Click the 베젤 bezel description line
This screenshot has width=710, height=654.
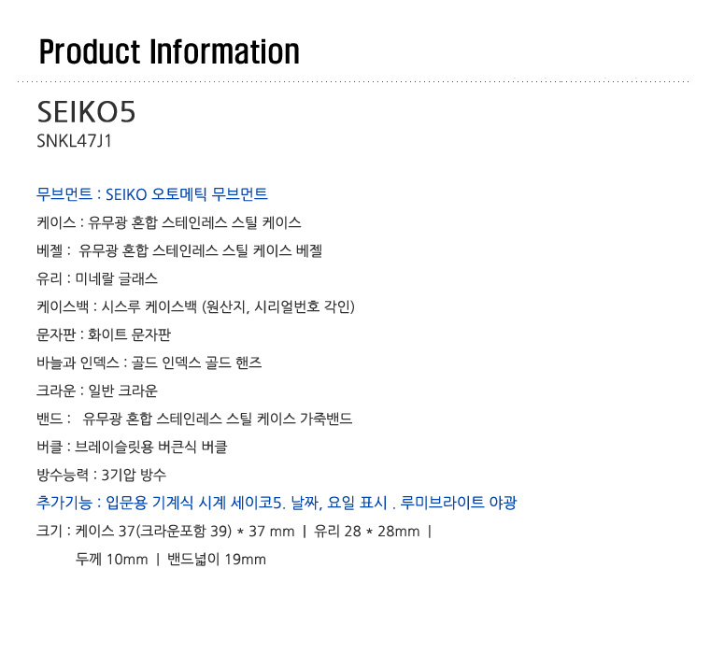(179, 250)
